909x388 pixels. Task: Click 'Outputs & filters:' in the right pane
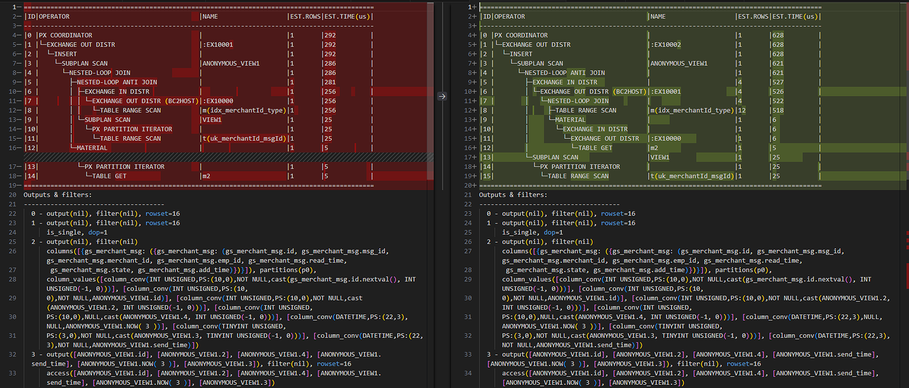[513, 195]
